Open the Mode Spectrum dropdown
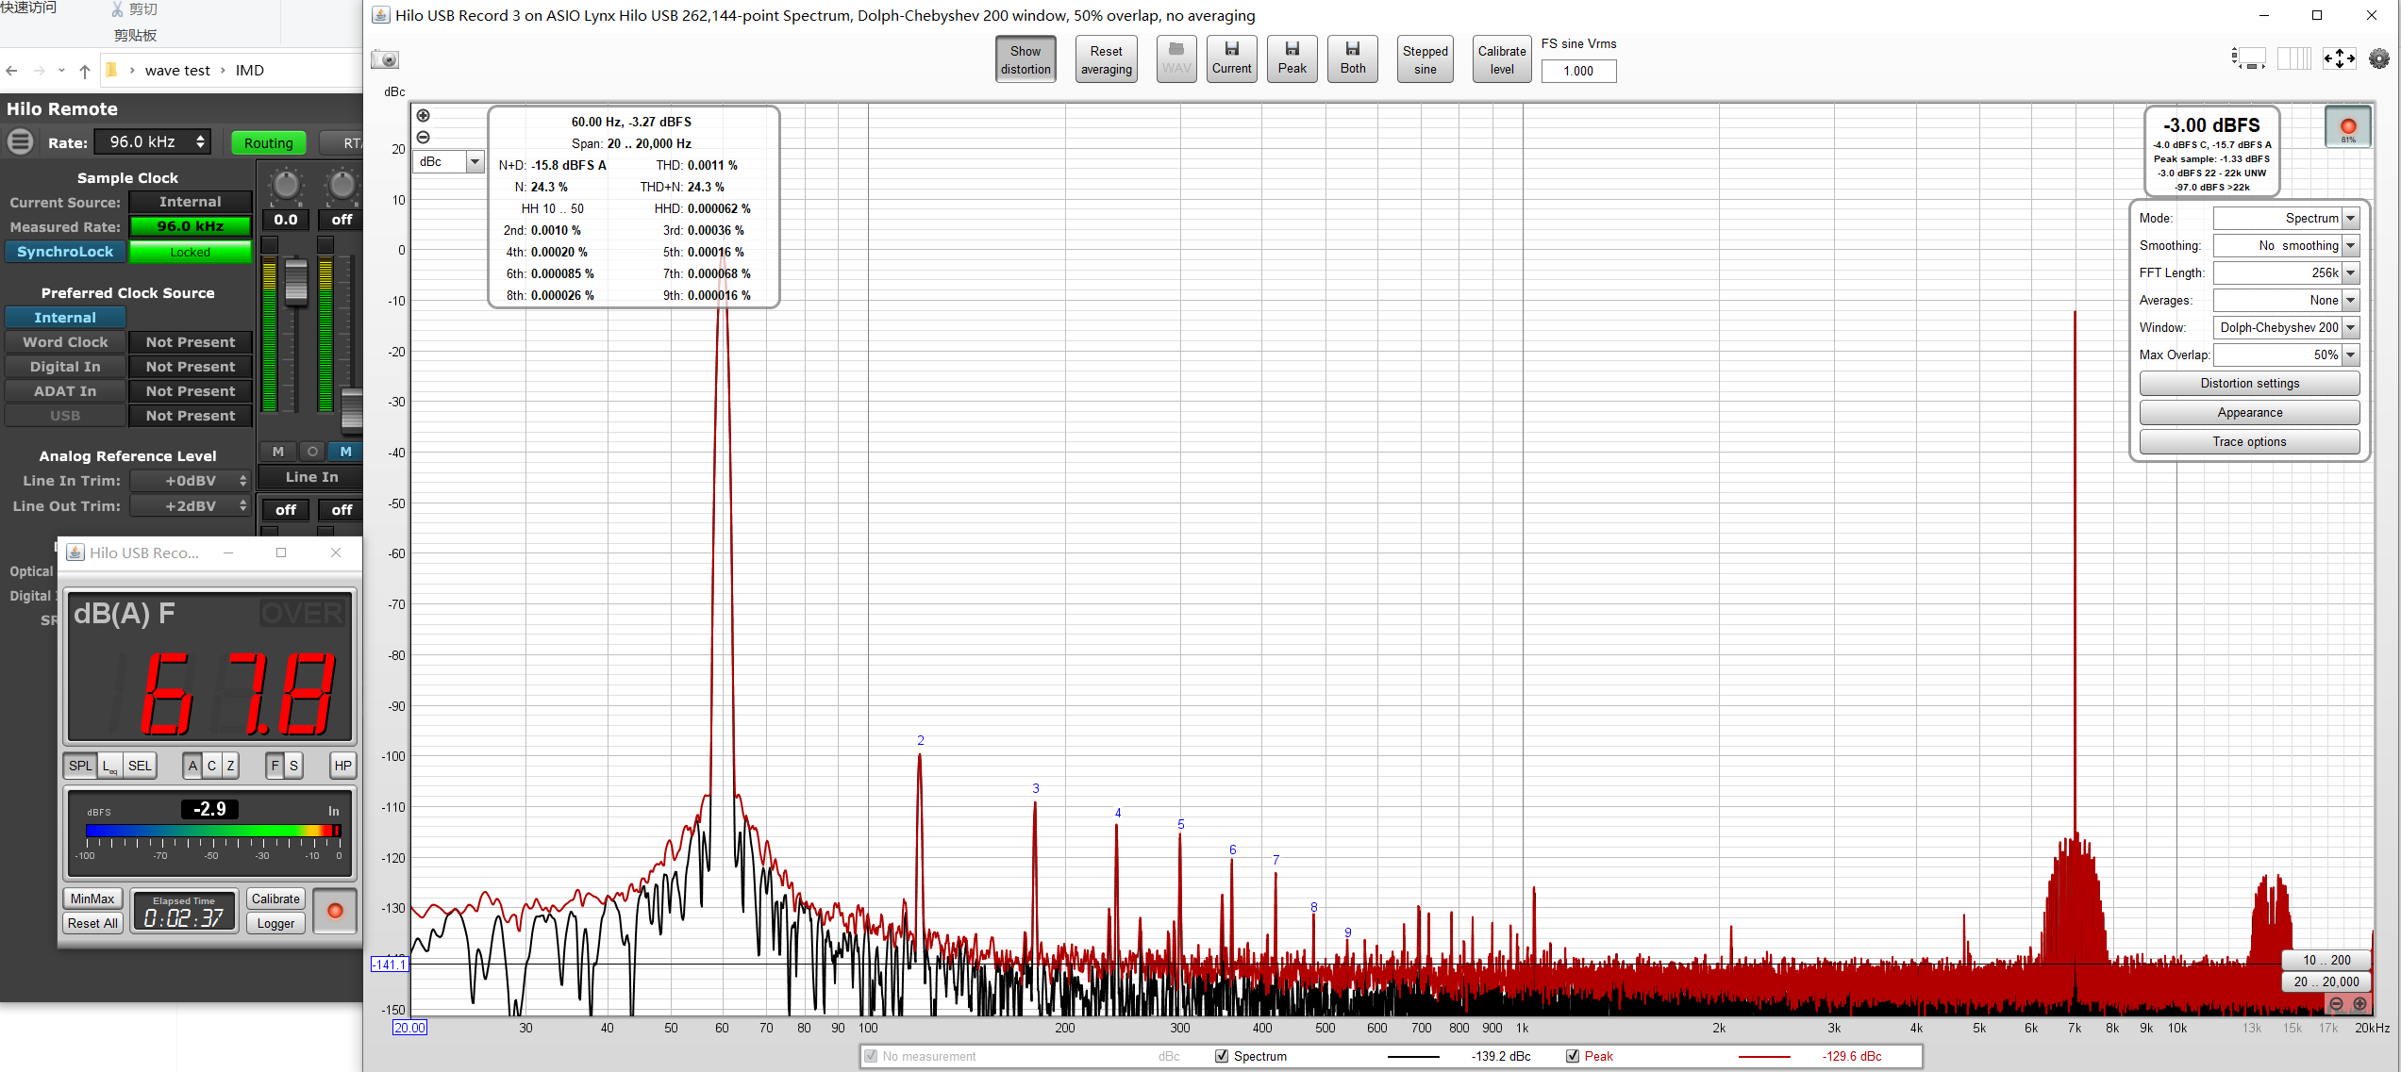 (x=2286, y=218)
